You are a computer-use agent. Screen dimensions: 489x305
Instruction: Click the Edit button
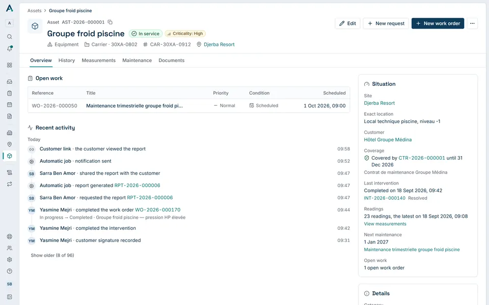[347, 23]
